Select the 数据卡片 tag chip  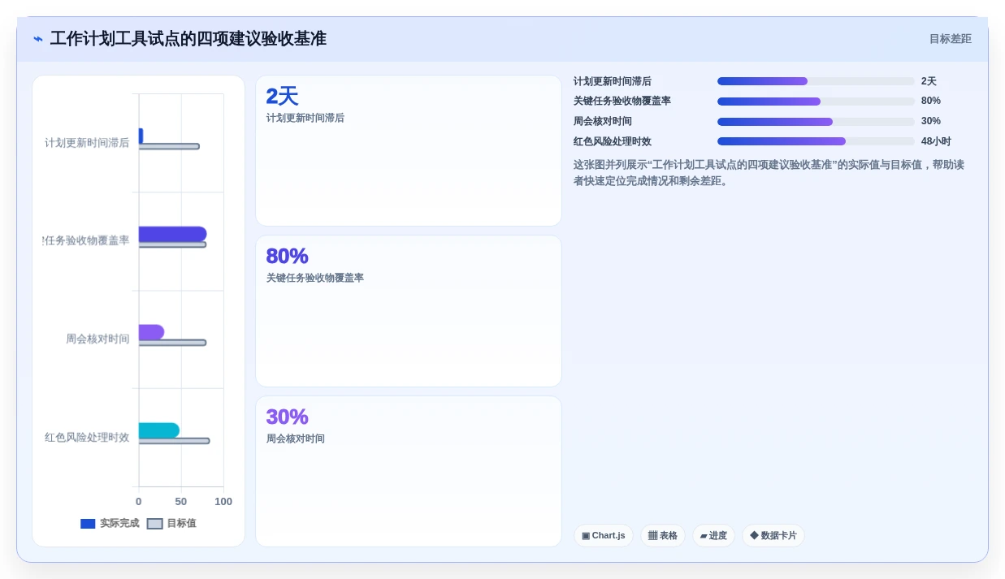coord(773,536)
